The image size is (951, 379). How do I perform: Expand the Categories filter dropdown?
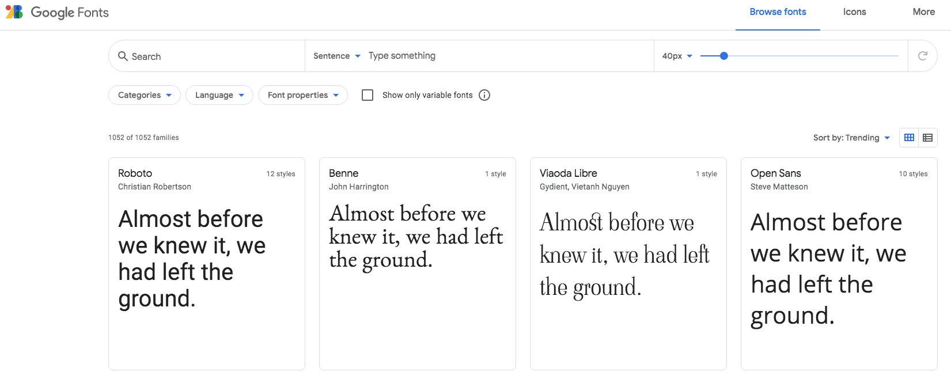pyautogui.click(x=145, y=95)
